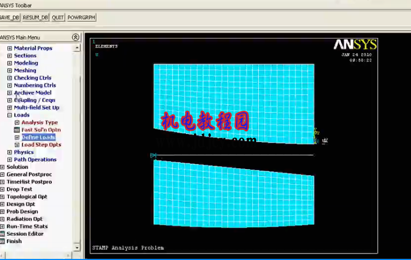Expand the TimeHist Postpro node

pos(2,182)
